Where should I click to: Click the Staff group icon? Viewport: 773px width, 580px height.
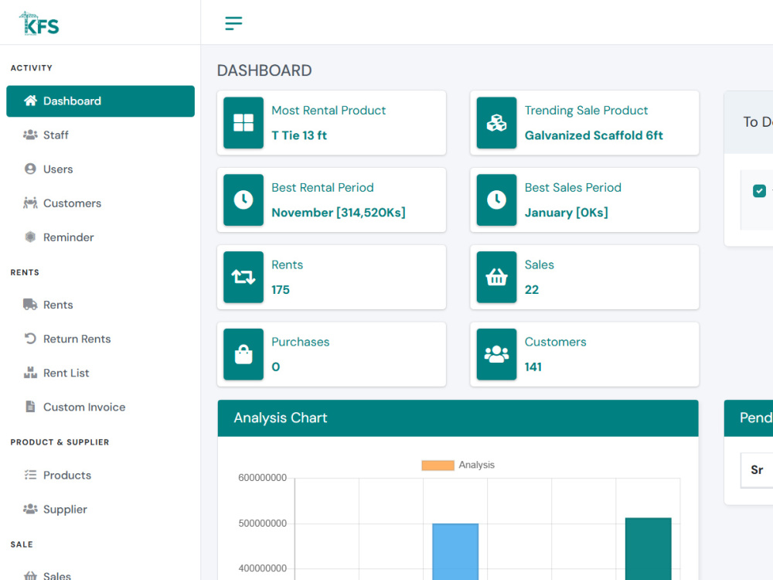pyautogui.click(x=31, y=135)
